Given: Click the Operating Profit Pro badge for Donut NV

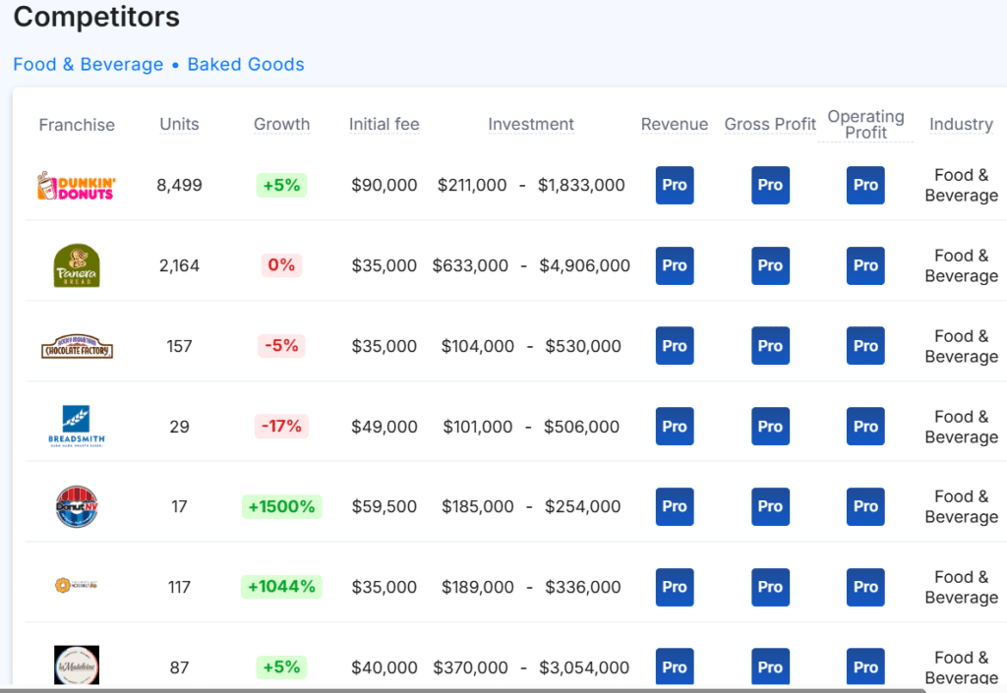Looking at the screenshot, I should [865, 507].
